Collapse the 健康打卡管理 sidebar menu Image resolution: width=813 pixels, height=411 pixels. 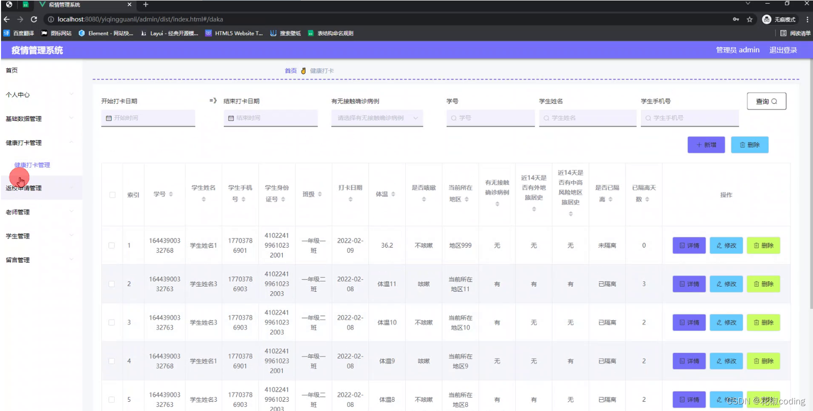(41, 143)
